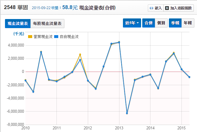The image size is (197, 132).
Task: Switch to the 每股現金流量表 tab
Action: click(47, 23)
